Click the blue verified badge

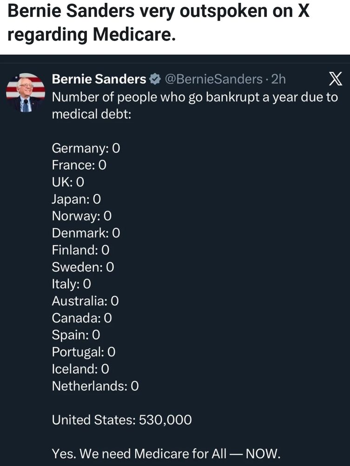(154, 80)
